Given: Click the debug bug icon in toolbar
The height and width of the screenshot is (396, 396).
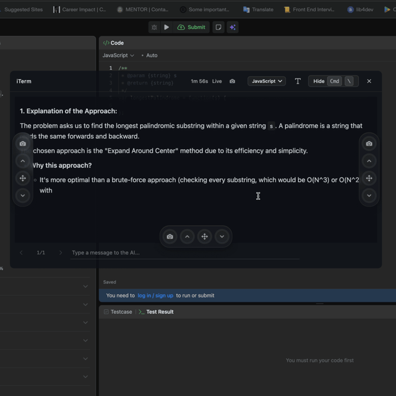Looking at the screenshot, I should (x=154, y=27).
